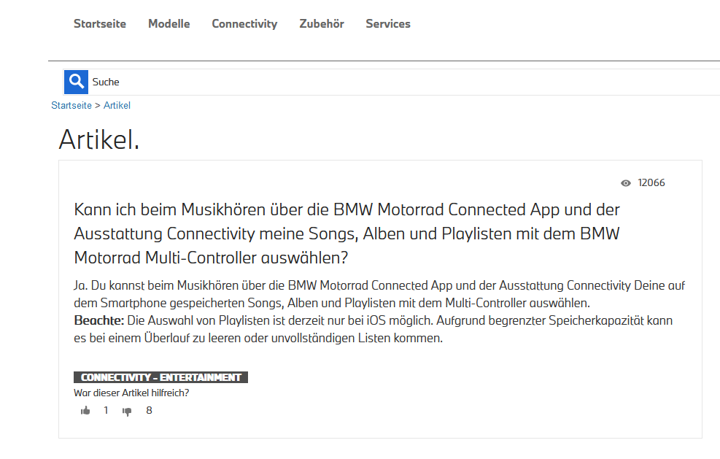Click the thumbs up count of 1
This screenshot has height=459, width=720.
[x=106, y=411]
